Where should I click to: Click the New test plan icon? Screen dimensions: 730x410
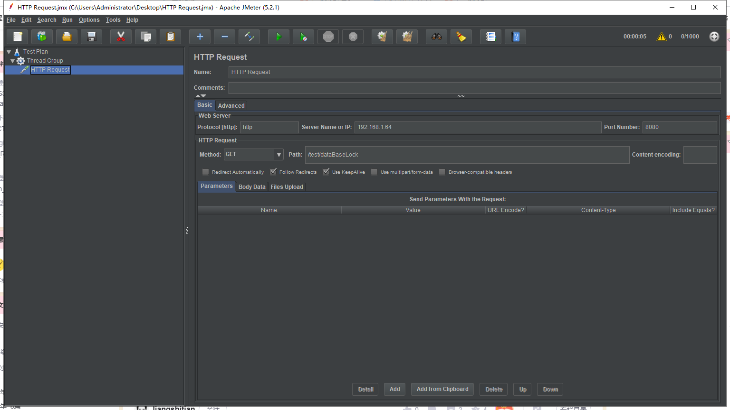pos(18,37)
